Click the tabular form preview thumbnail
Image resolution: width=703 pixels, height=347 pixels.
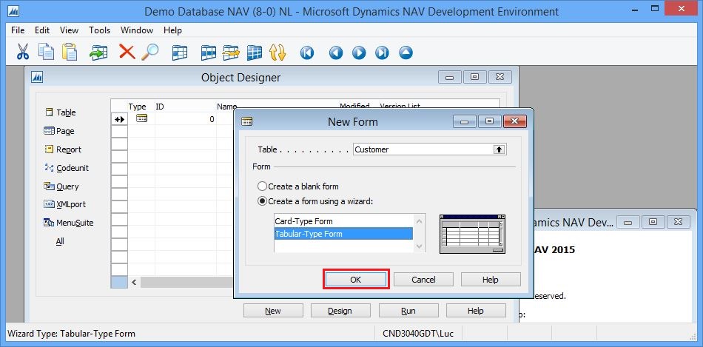[473, 234]
